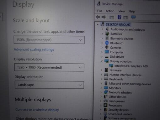
Task: Select the Smart card readers row
Action: click(x=120, y=114)
